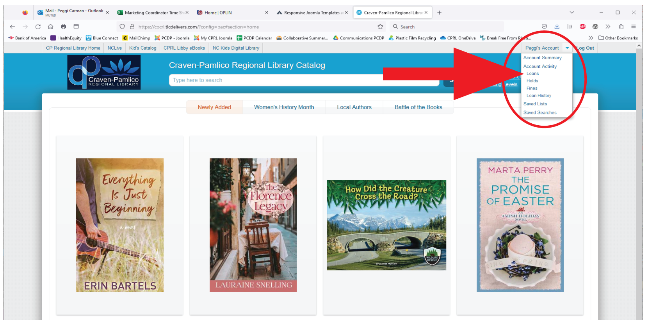The width and height of the screenshot is (648, 320).
Task: Select Account Activity menu entry
Action: [x=540, y=66]
